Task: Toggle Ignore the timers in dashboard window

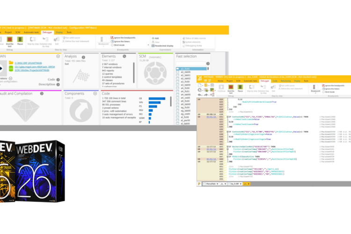Action: pyautogui.click(x=120, y=42)
